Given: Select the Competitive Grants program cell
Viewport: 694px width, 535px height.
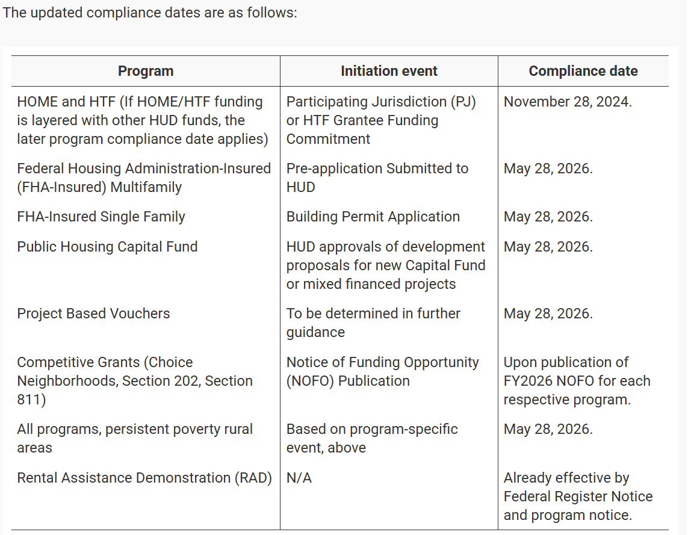Looking at the screenshot, I should [x=135, y=381].
